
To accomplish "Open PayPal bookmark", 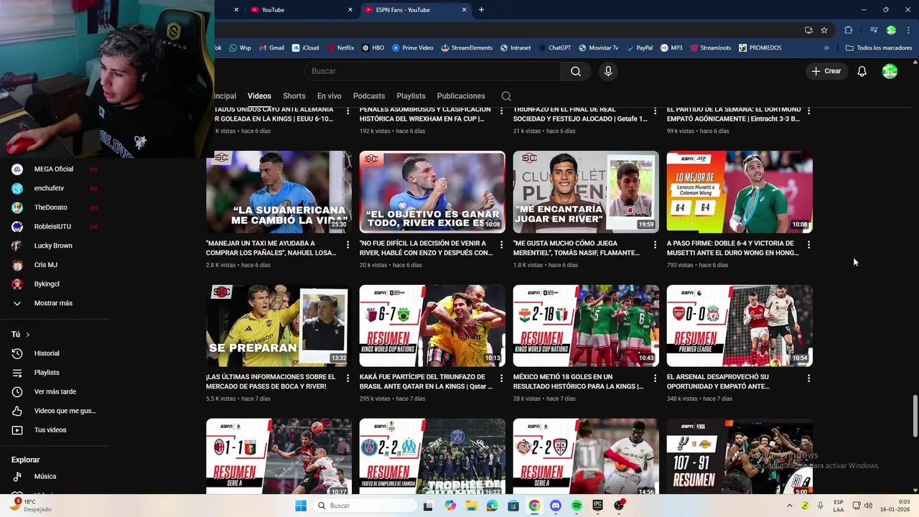I will (639, 48).
